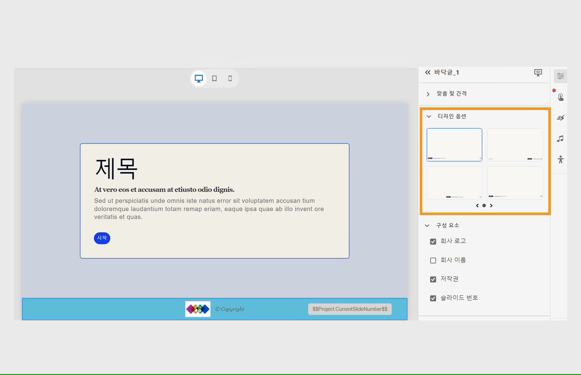
Task: Uncheck the 회사 로고 checkbox
Action: click(433, 241)
